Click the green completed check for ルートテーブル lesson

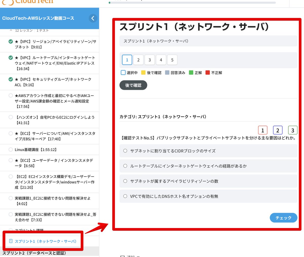11,58
